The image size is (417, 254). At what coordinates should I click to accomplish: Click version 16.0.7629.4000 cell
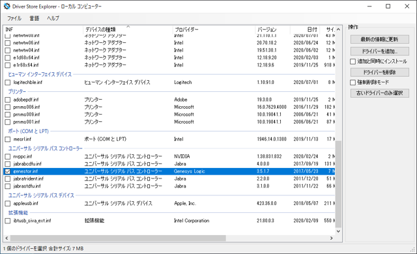pos(272,107)
